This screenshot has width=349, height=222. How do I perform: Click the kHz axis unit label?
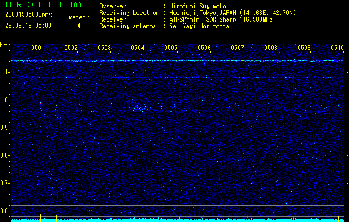pos(5,45)
